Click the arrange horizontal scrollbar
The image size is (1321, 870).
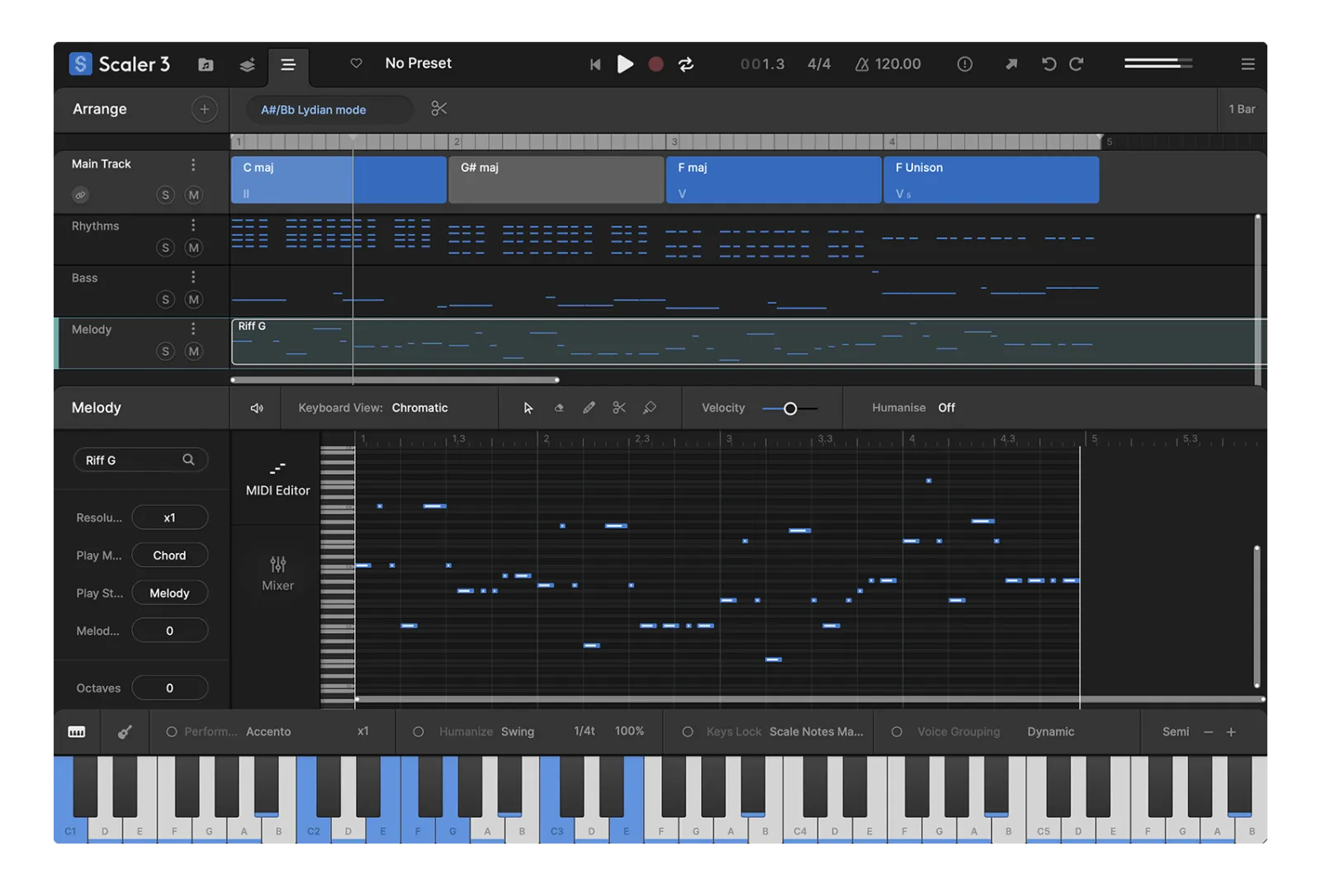coord(395,380)
